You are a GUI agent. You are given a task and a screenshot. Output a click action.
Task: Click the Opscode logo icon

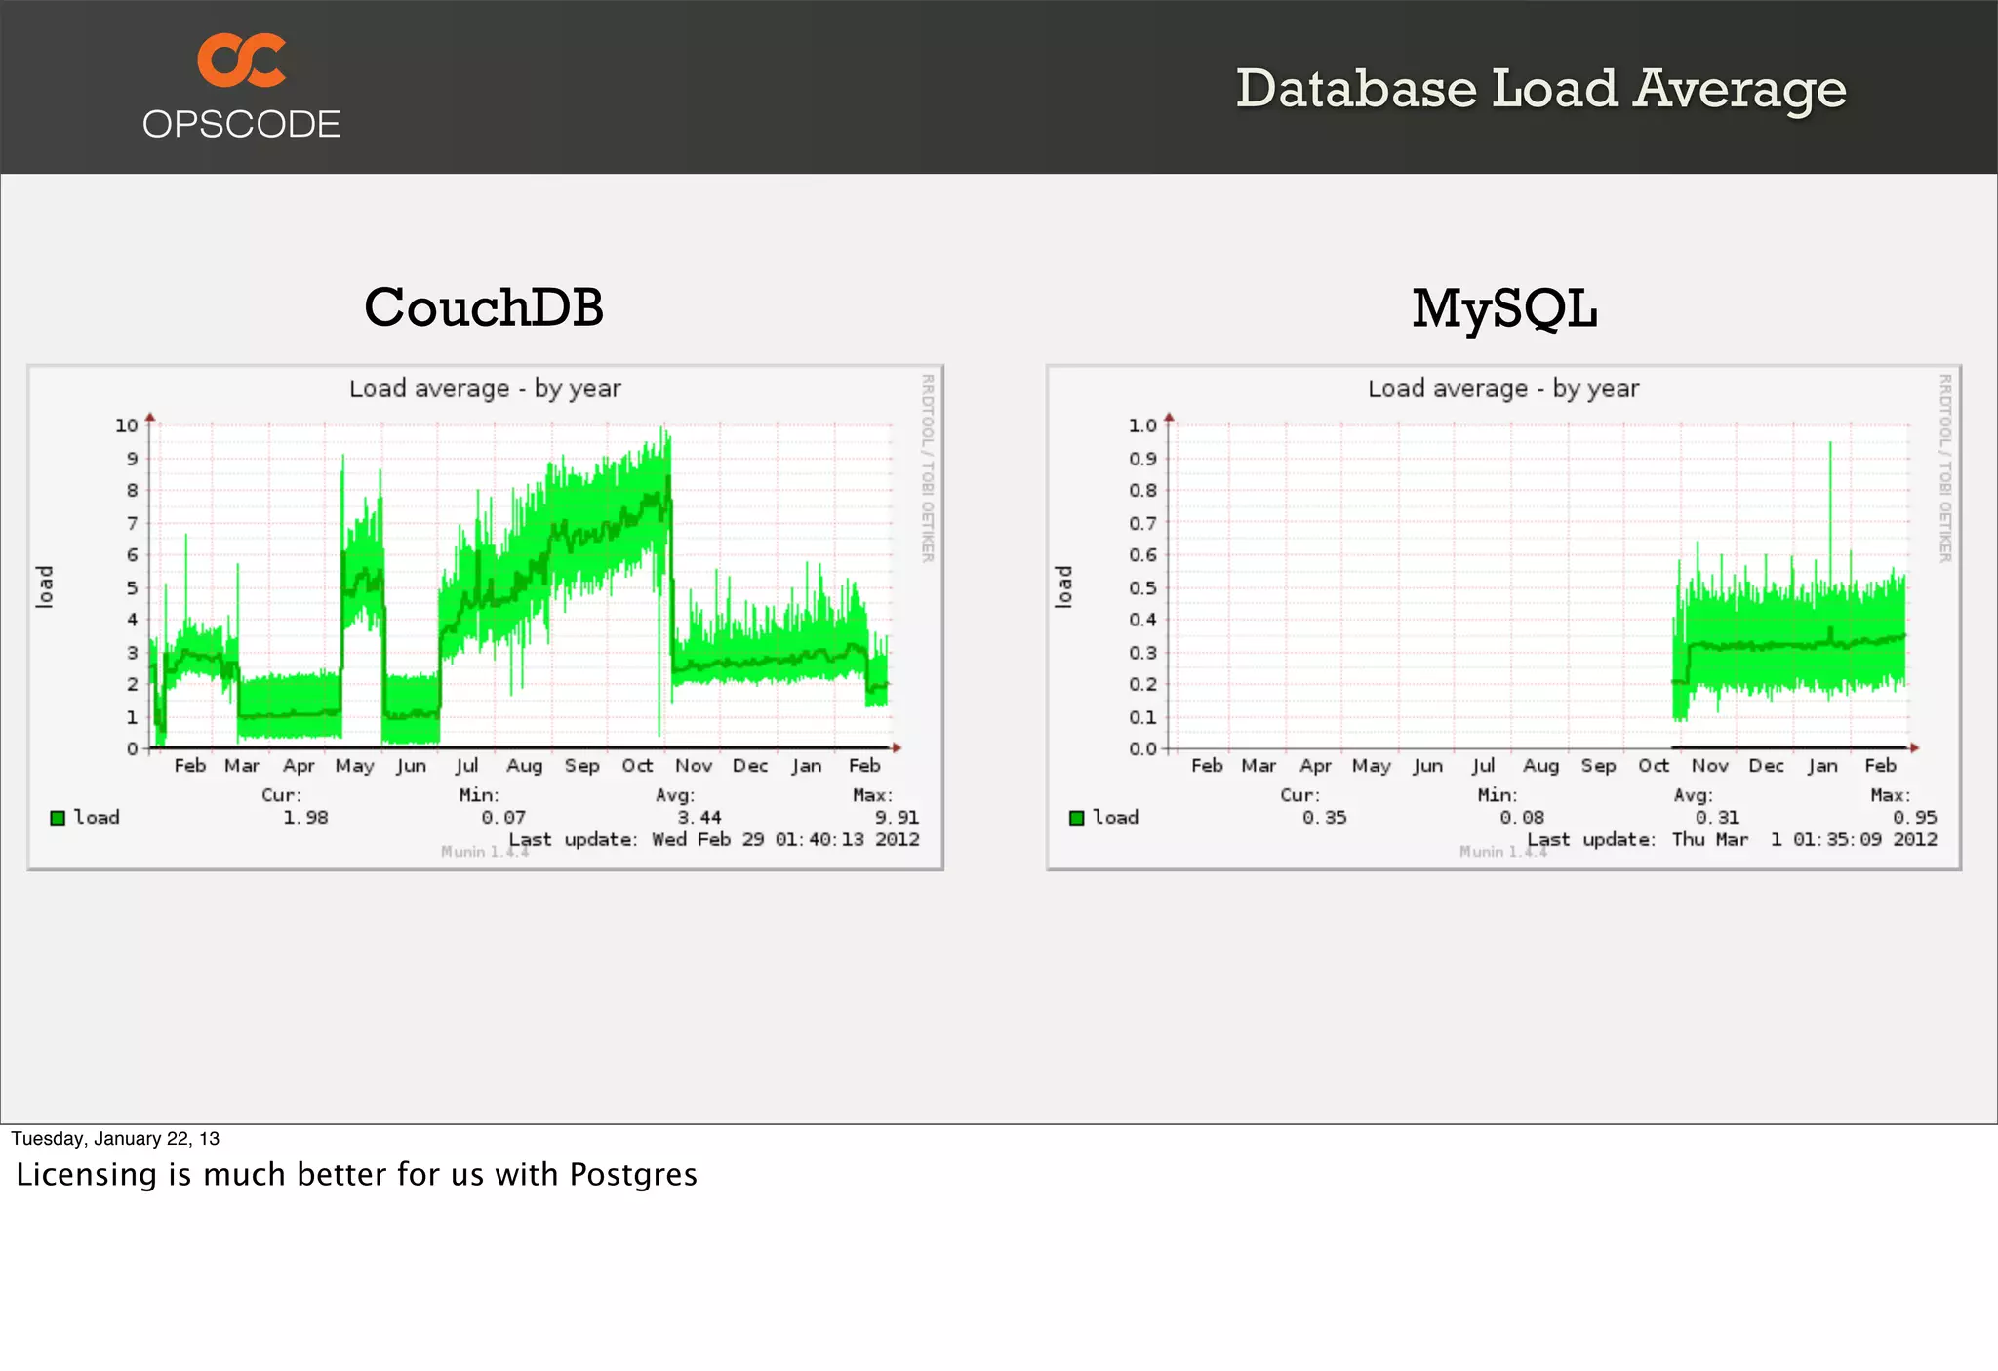click(242, 60)
